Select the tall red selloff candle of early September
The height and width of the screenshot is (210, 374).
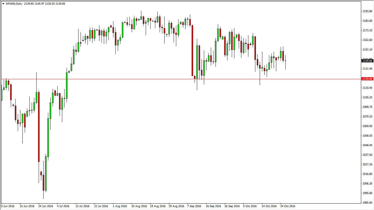coord(192,49)
